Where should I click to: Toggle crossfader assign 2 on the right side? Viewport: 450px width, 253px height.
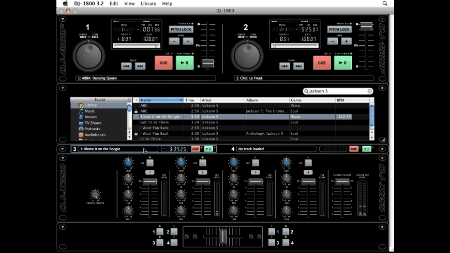click(x=285, y=232)
